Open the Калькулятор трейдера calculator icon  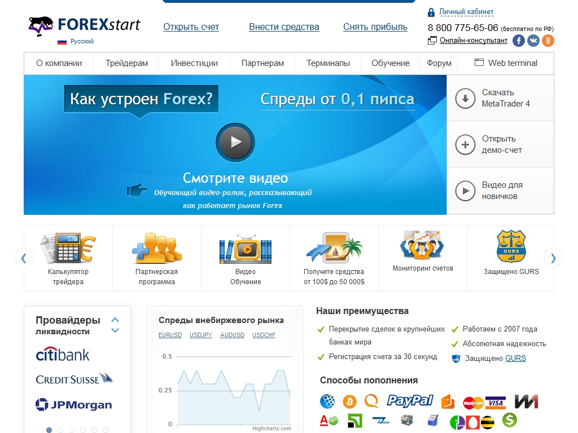click(68, 248)
